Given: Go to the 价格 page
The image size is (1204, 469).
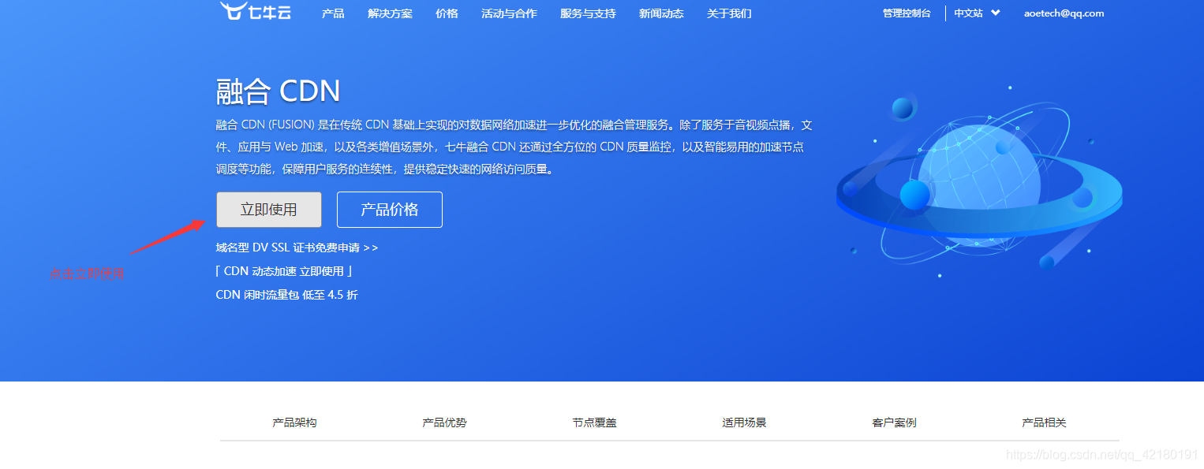Looking at the screenshot, I should pos(447,13).
